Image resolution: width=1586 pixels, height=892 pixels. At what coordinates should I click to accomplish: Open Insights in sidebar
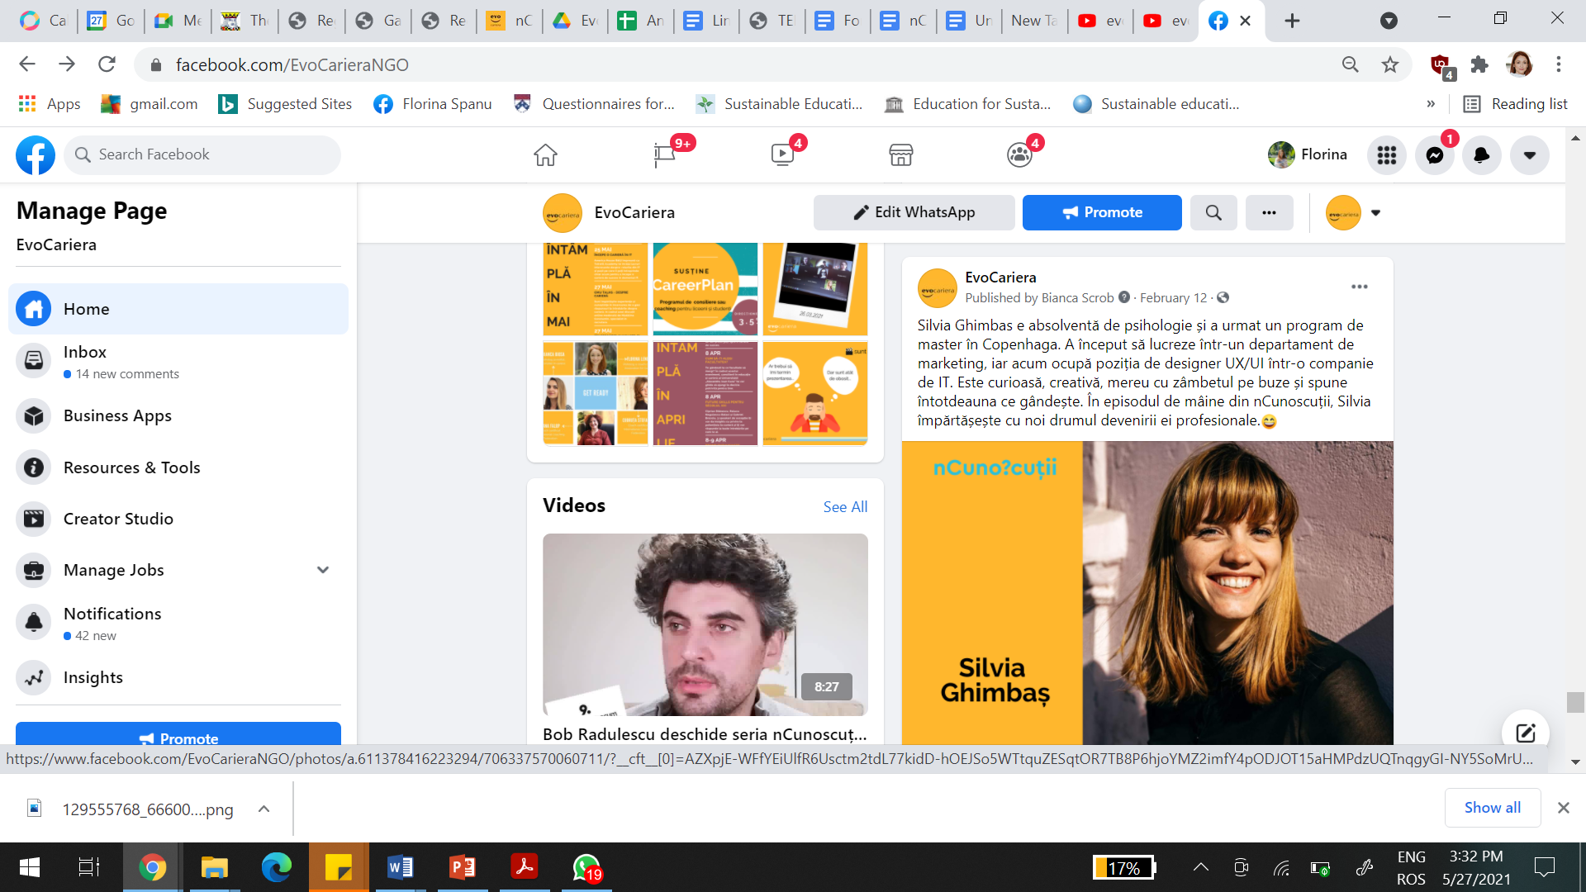tap(178, 677)
